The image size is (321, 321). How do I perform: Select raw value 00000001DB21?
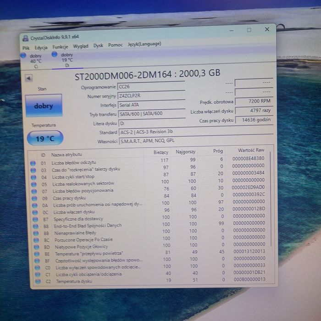click(249, 272)
